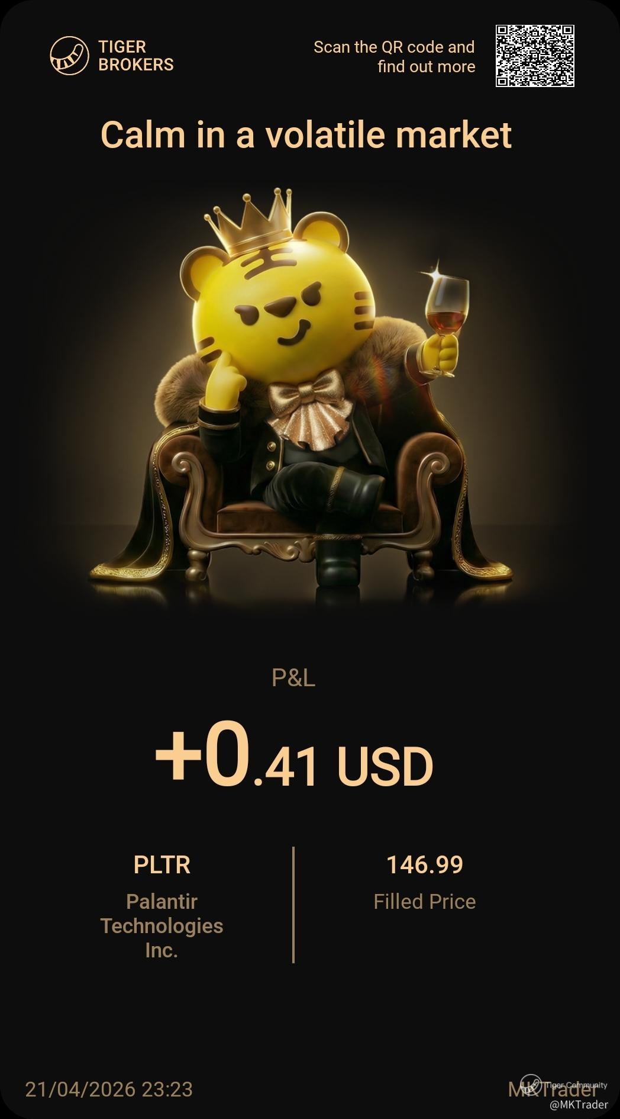620x1119 pixels.
Task: Click the QR code image
Action: [x=535, y=56]
